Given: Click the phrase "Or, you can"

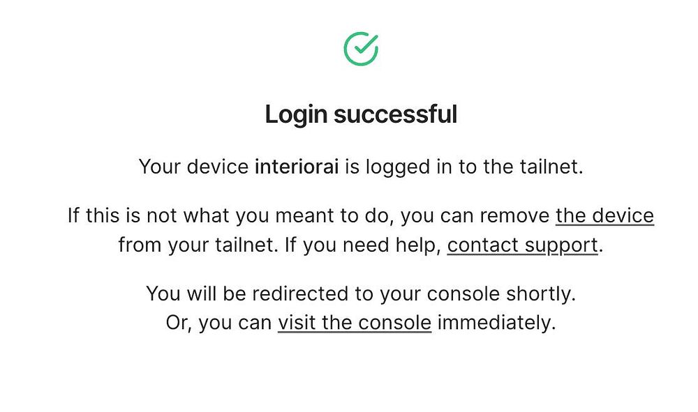Looking at the screenshot, I should pos(219,323).
